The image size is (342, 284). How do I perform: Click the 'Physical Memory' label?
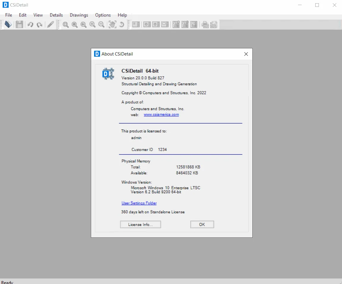(136, 161)
